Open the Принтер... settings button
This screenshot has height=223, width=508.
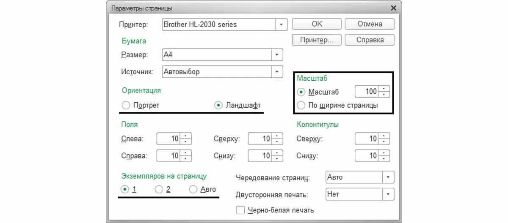pyautogui.click(x=317, y=40)
